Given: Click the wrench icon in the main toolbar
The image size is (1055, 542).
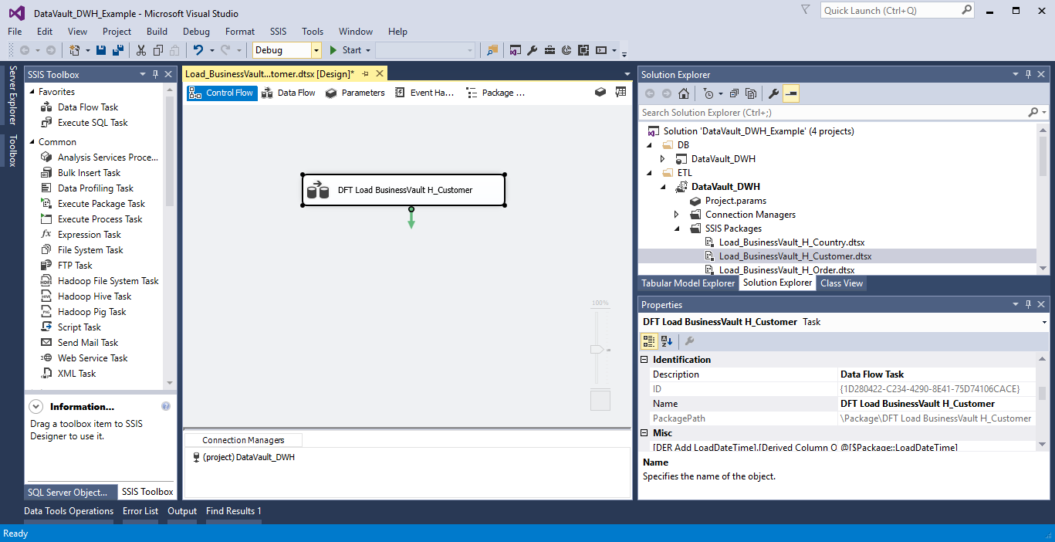Looking at the screenshot, I should 532,50.
